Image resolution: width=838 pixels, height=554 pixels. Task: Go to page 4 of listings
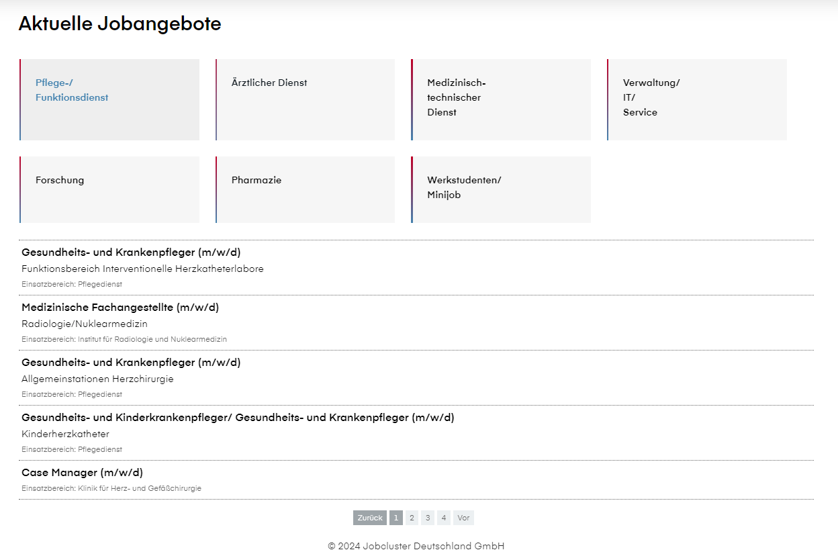(444, 518)
